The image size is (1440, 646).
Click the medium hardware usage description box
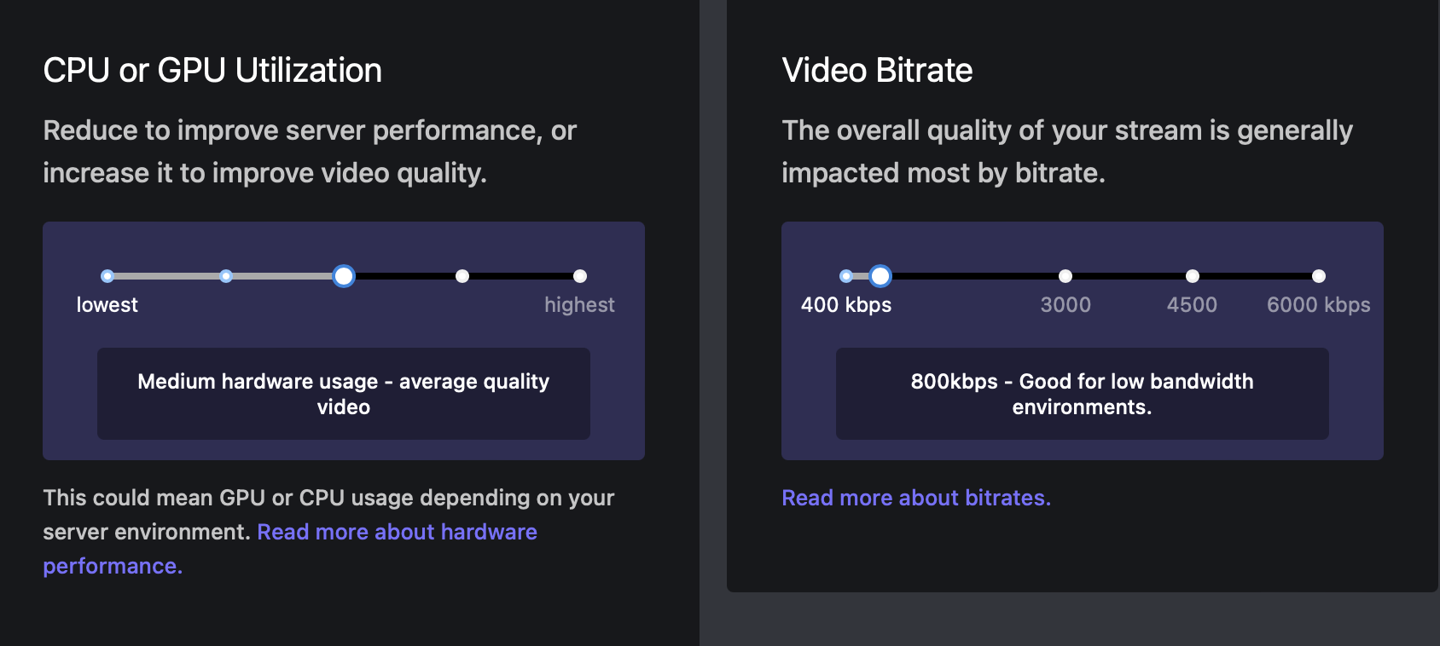[343, 393]
